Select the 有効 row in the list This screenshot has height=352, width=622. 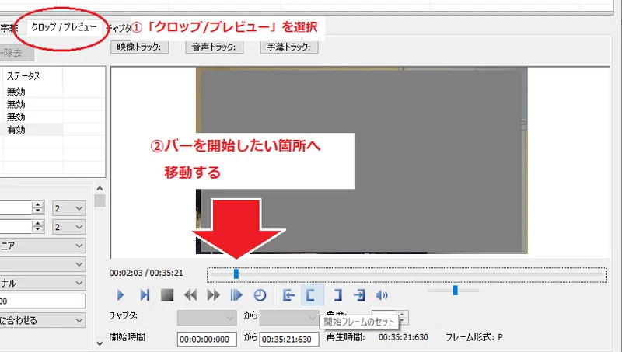[x=32, y=130]
